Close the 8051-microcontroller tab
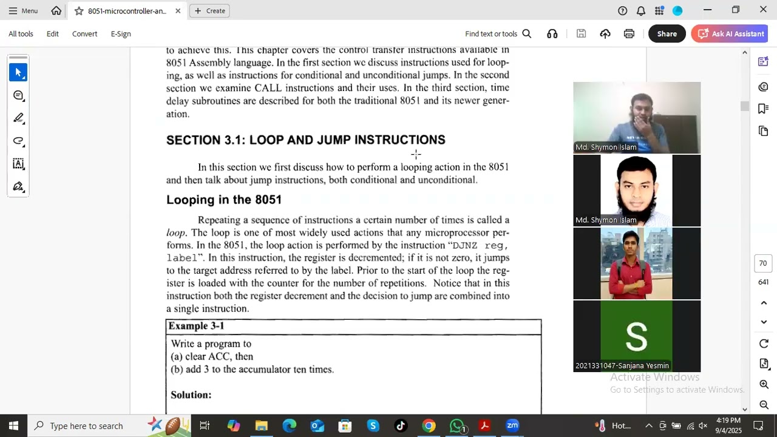This screenshot has height=437, width=777. click(178, 11)
